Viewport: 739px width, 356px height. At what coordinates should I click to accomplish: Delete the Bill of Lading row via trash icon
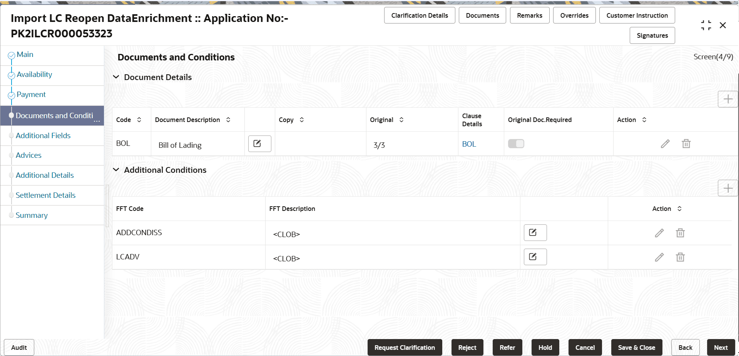point(686,144)
